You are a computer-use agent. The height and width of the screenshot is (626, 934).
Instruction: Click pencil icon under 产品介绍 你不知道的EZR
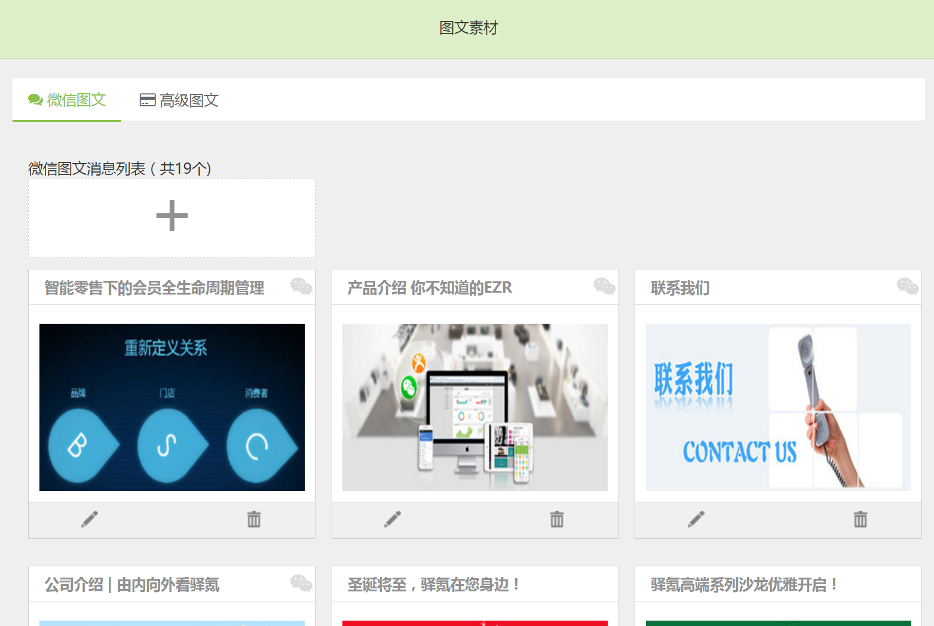pos(393,519)
